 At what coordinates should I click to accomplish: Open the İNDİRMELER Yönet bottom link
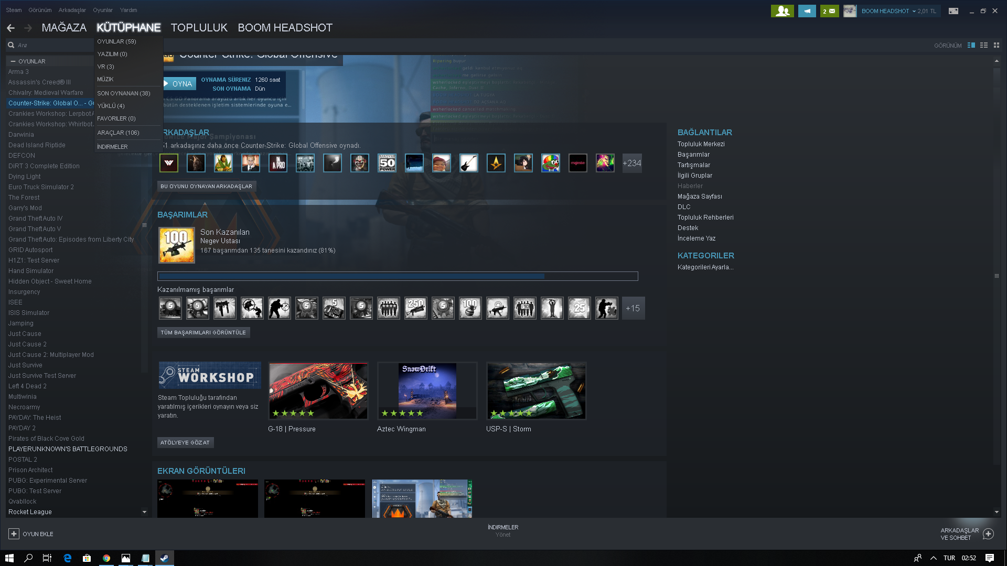click(x=503, y=531)
